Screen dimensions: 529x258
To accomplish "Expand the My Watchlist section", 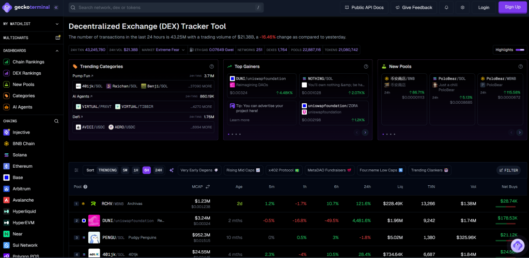I will (58, 24).
